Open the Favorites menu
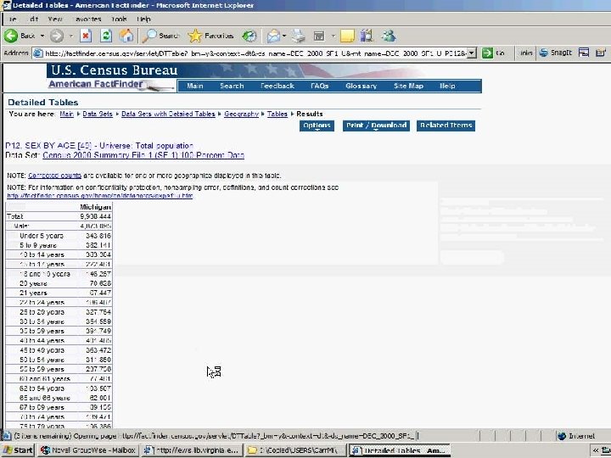The height and width of the screenshot is (458, 611). pyautogui.click(x=88, y=19)
